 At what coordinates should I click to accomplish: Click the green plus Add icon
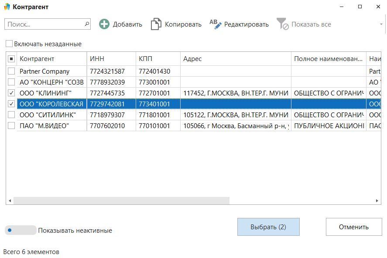click(104, 24)
